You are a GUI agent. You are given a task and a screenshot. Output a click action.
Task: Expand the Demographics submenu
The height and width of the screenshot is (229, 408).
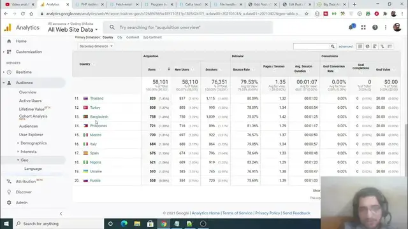pyautogui.click(x=18, y=143)
